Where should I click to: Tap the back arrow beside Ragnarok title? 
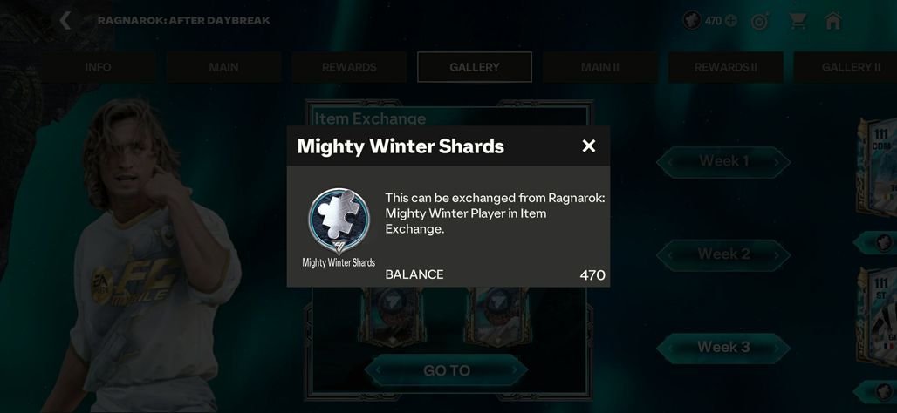(x=65, y=21)
